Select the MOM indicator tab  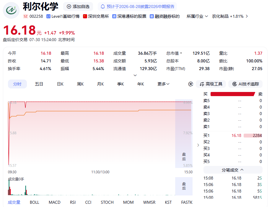click(x=128, y=202)
